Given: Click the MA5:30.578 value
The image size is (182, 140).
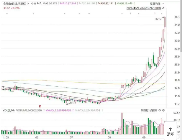Looking at the screenshot, I should (x=50, y=4).
